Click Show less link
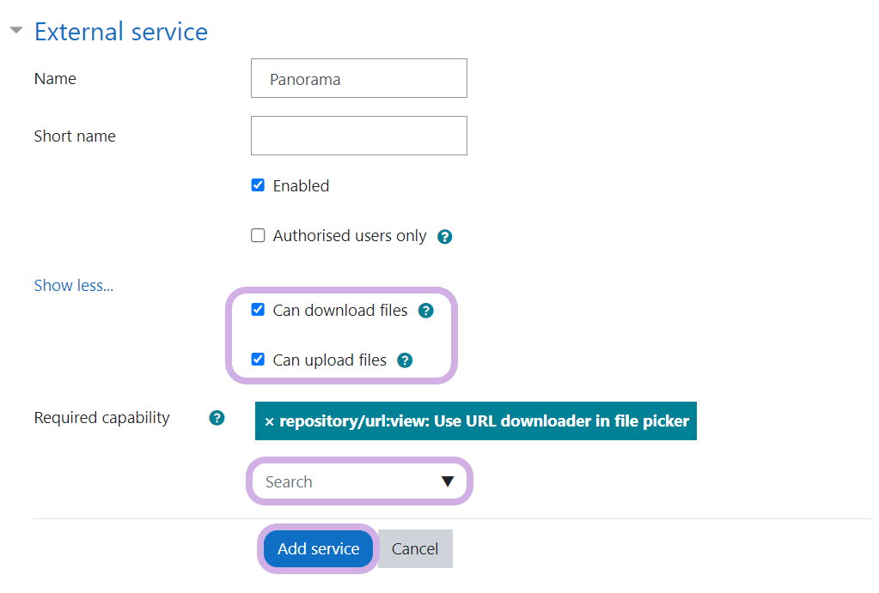 (73, 286)
